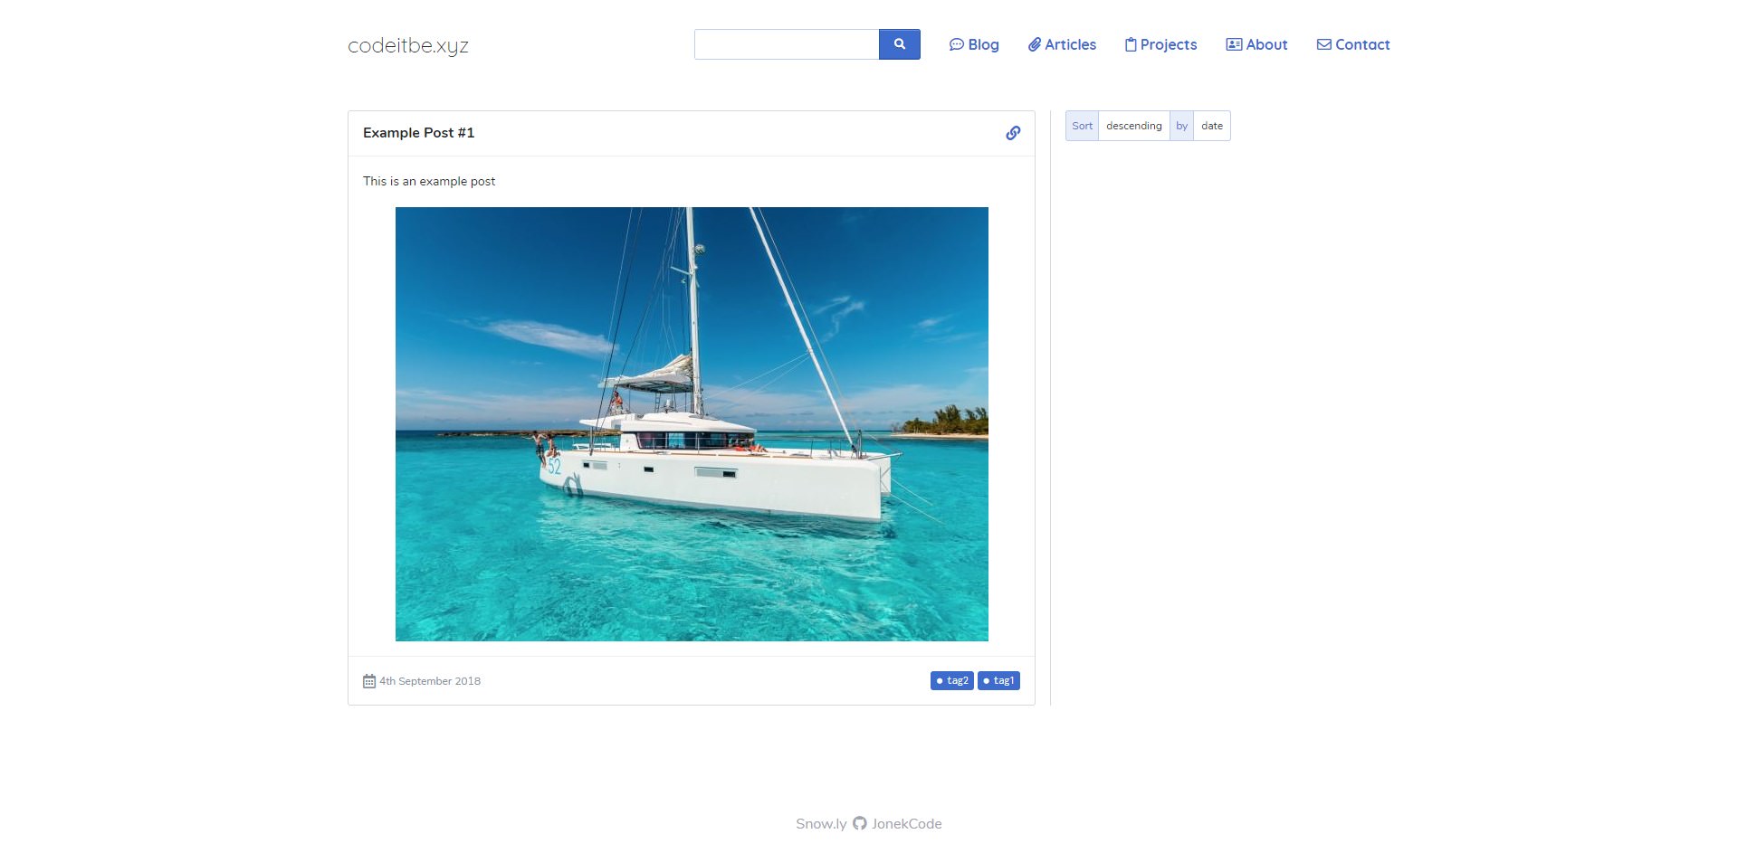The width and height of the screenshot is (1738, 853).
Task: Click the ID card icon beside About
Action: pos(1234,44)
